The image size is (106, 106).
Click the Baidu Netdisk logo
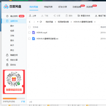[12, 7]
